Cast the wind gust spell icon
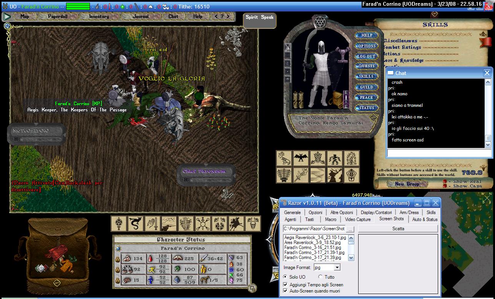495x299 pixels. (318, 175)
